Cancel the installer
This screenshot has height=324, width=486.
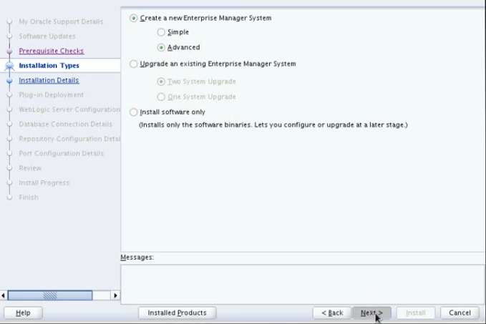(x=460, y=313)
